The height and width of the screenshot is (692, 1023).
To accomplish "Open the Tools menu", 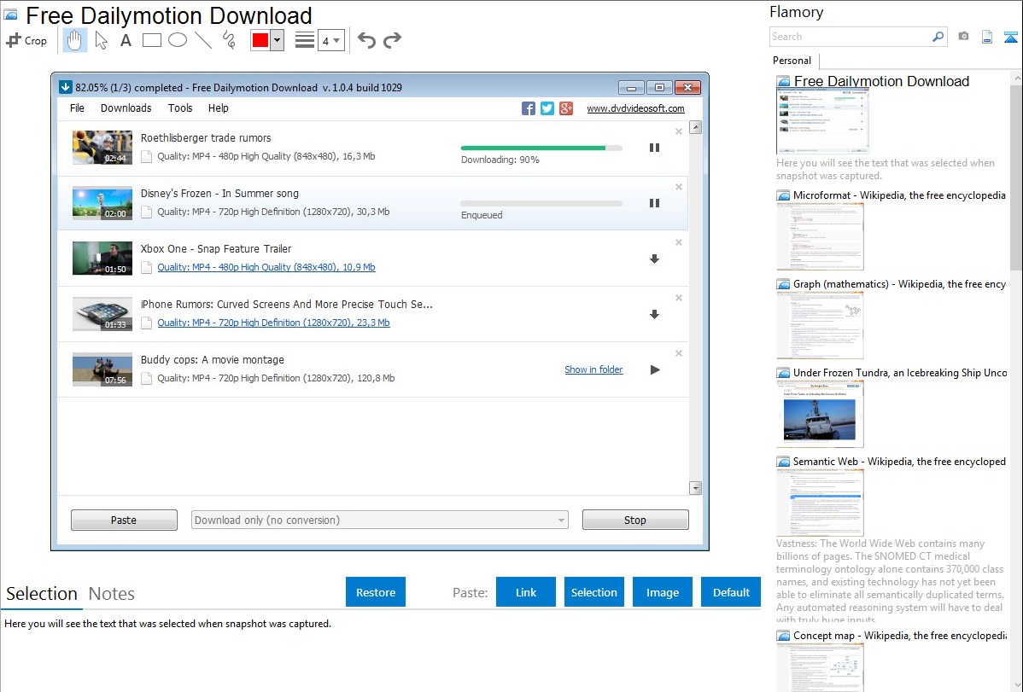I will [180, 108].
